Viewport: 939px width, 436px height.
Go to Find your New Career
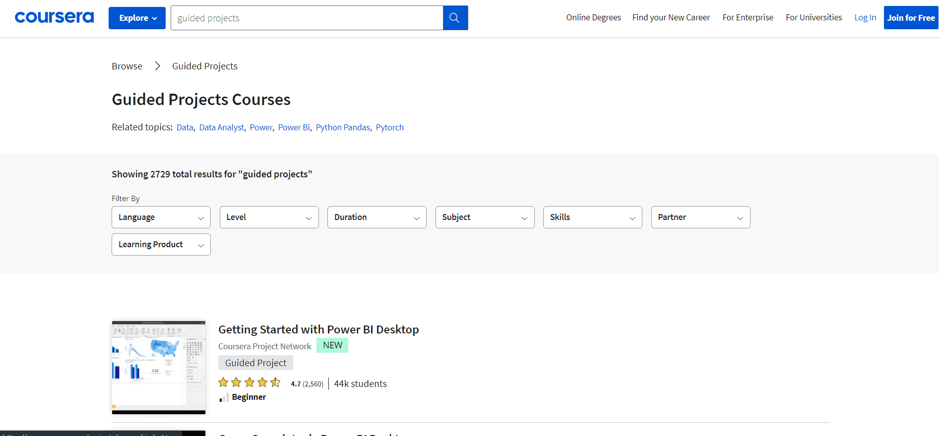(x=671, y=17)
